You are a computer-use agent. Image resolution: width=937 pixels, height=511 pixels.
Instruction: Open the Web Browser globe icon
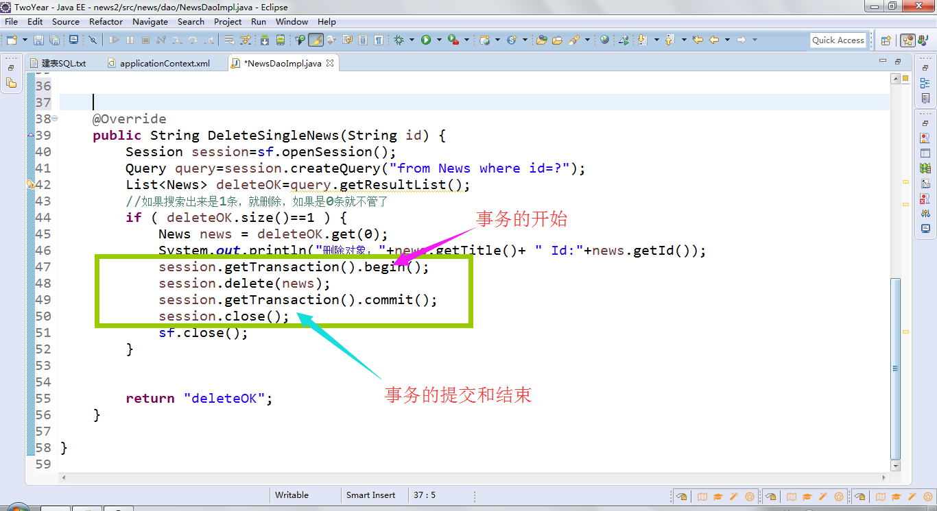[604, 40]
